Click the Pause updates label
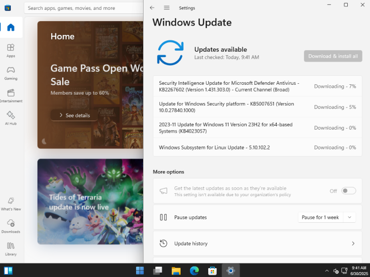 pyautogui.click(x=190, y=217)
